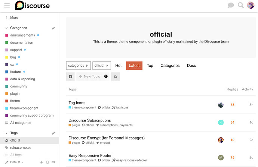
Task: Collapse the Tags sidebar section
Action: [x=7, y=133]
